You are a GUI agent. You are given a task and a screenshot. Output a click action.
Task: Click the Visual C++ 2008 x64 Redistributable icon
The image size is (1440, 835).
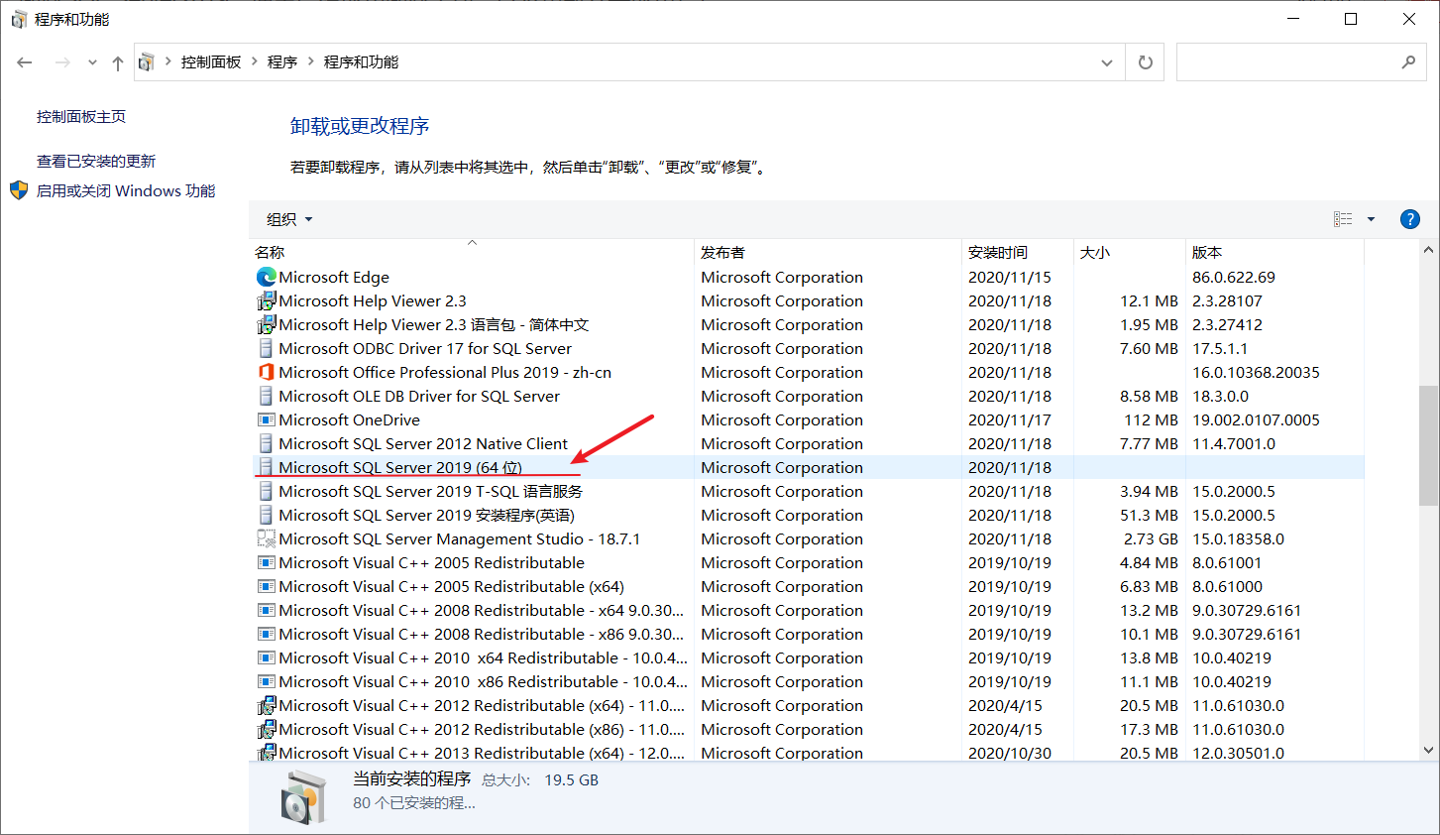click(266, 610)
